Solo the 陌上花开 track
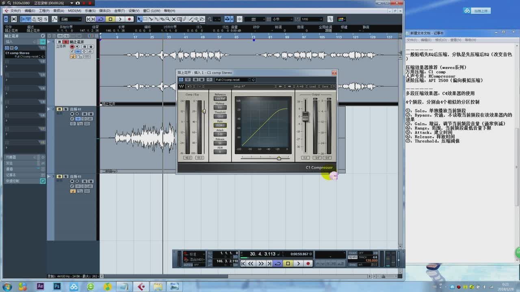 (65, 42)
